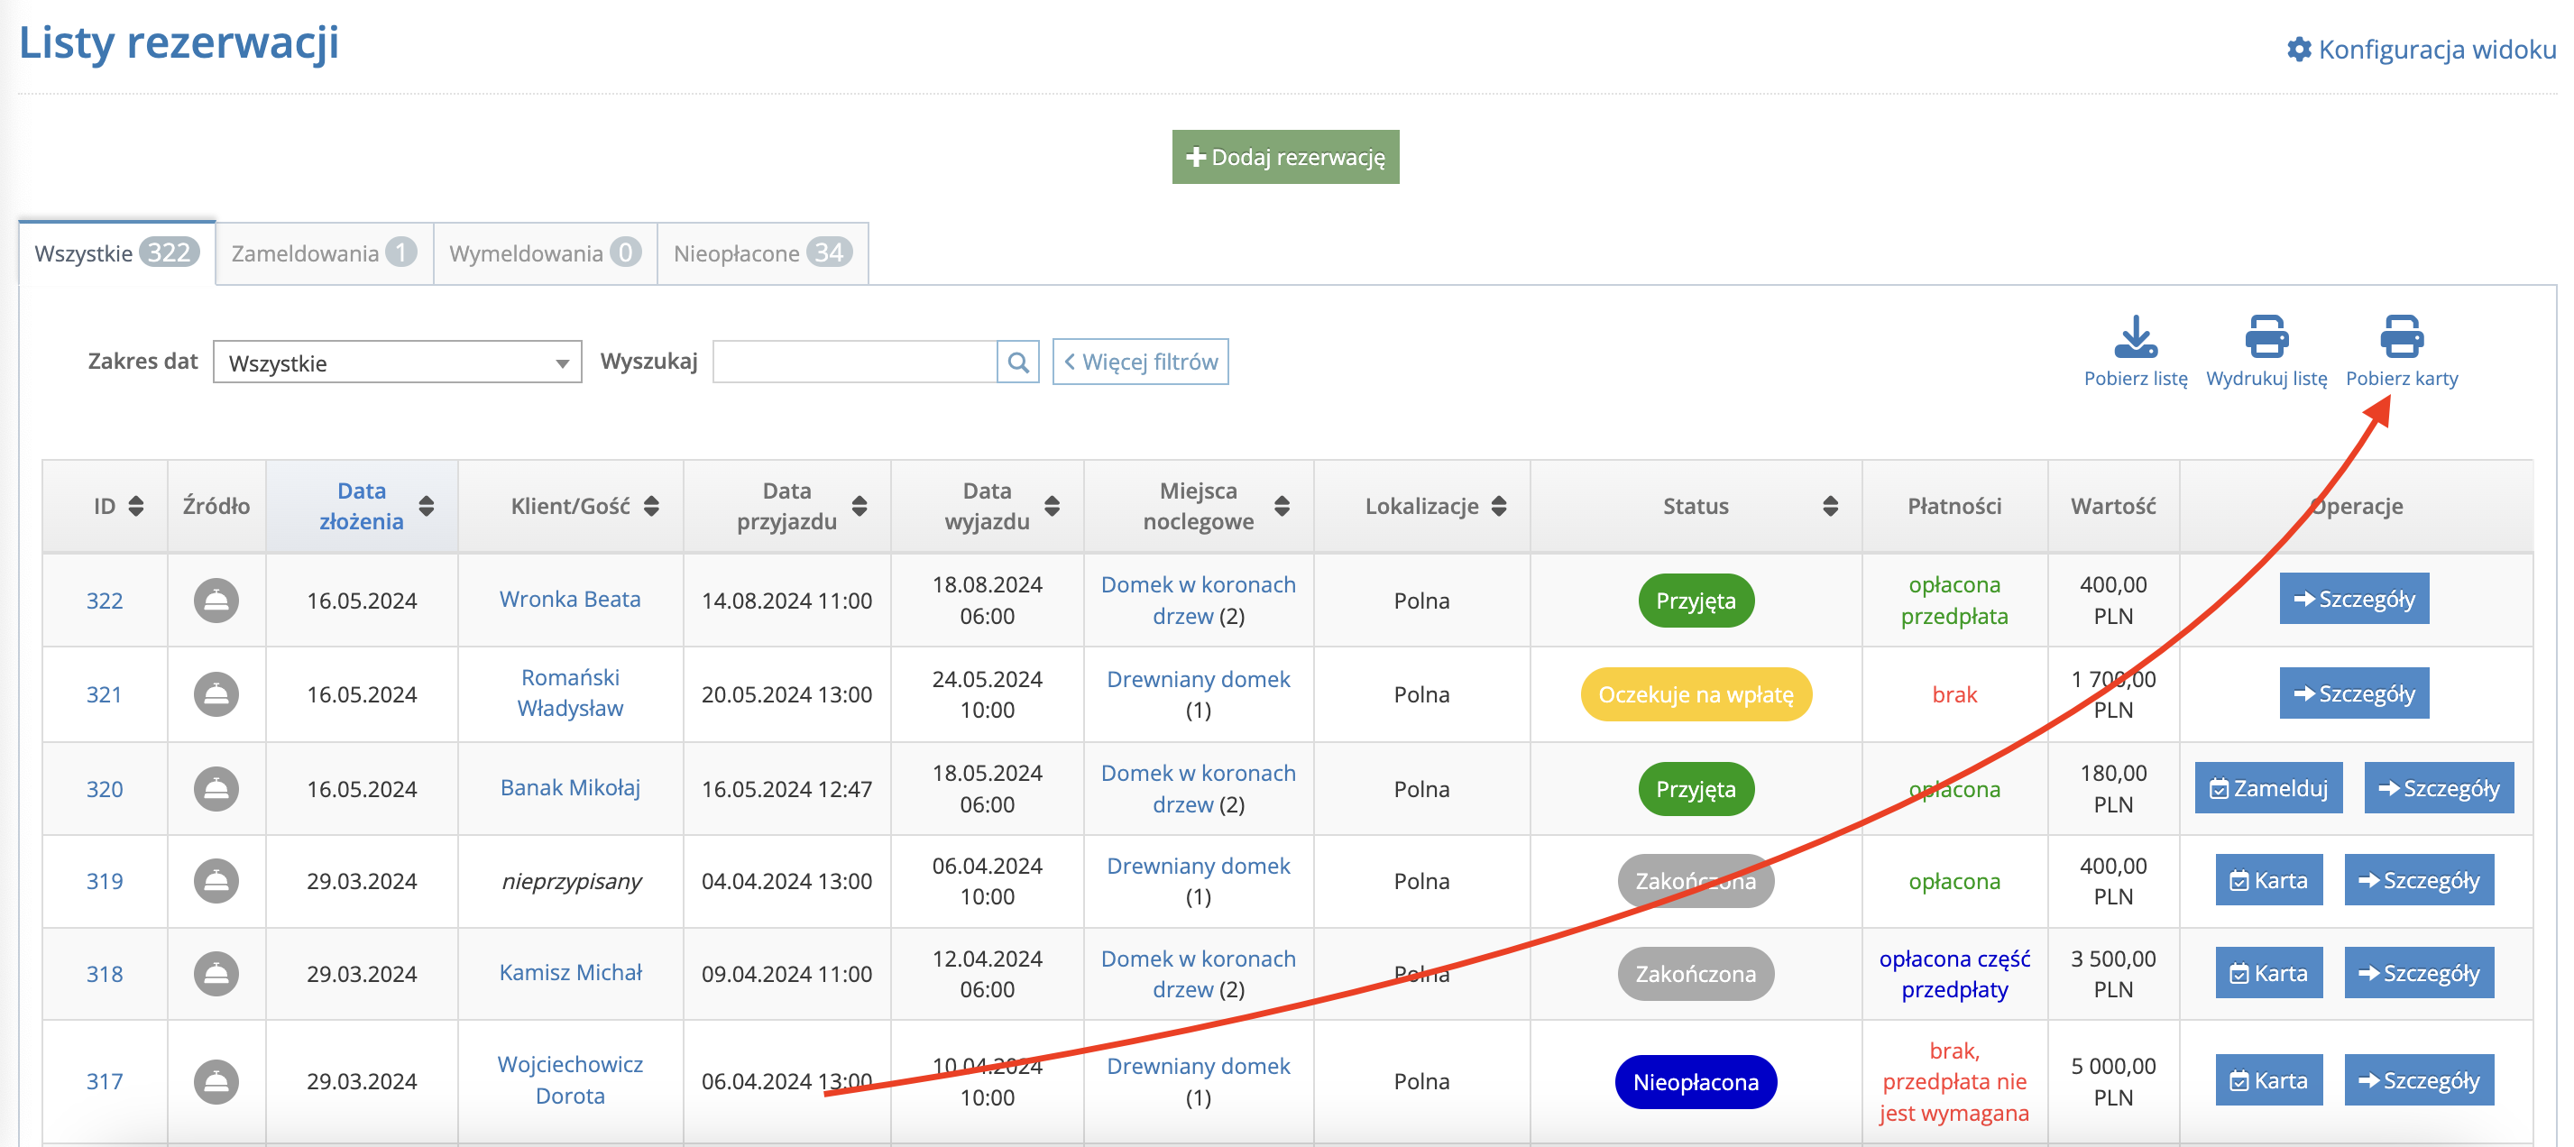The image size is (2574, 1147).
Task: Sort by Status column arrows
Action: pyautogui.click(x=1831, y=507)
